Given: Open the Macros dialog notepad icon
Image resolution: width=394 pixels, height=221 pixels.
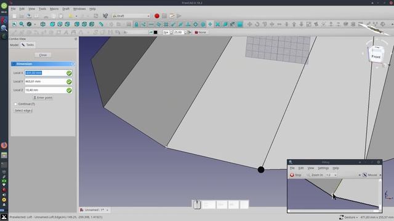Looking at the screenshot, I should click(x=172, y=16).
